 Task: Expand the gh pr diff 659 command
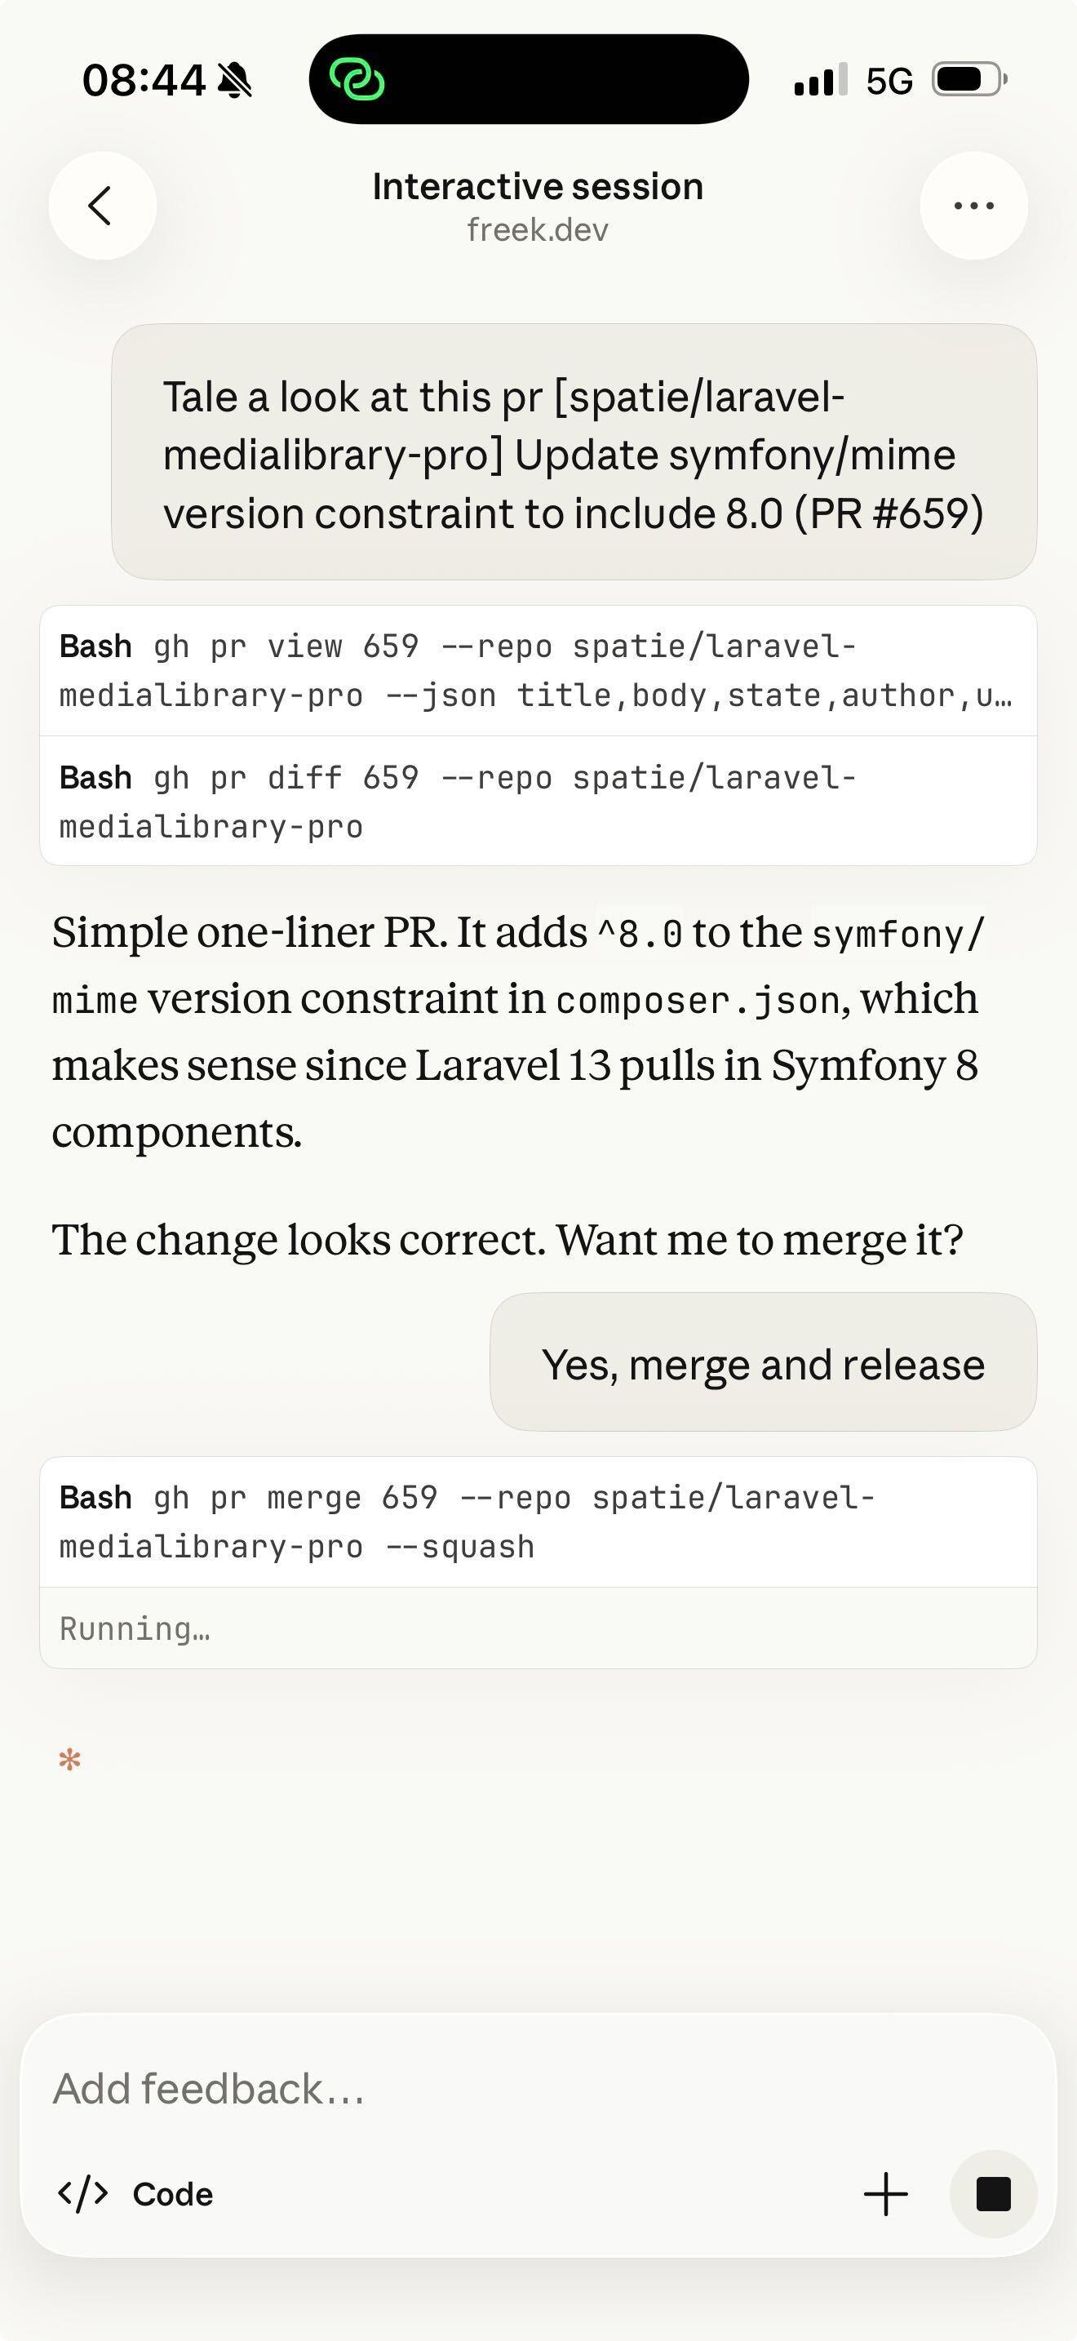click(x=538, y=802)
